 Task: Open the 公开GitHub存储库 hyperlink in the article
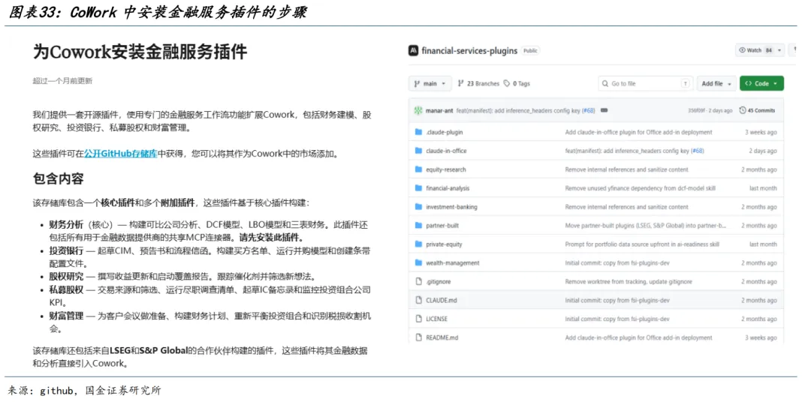[120, 153]
